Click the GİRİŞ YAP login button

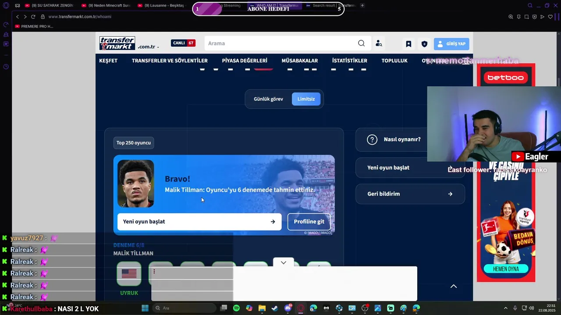pyautogui.click(x=451, y=44)
